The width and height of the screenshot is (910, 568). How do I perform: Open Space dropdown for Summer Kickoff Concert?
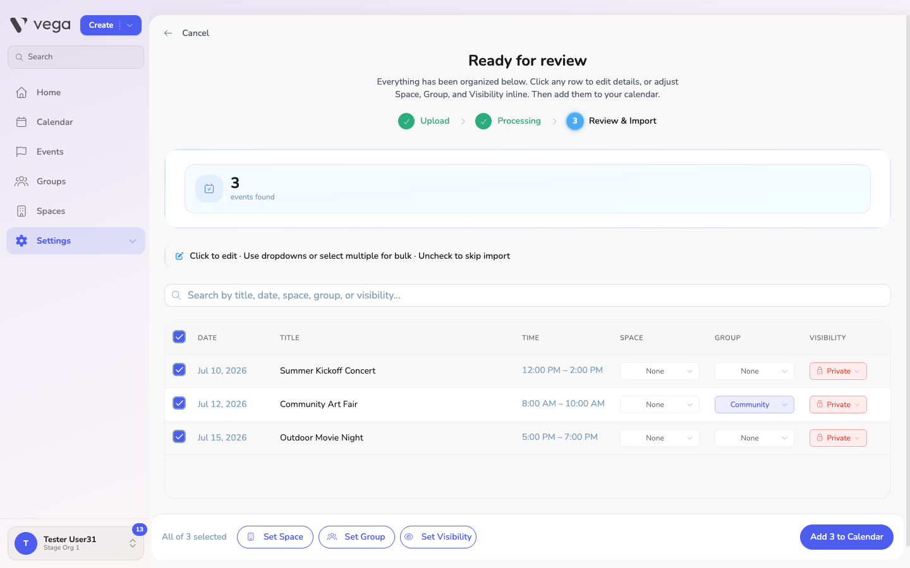click(660, 371)
